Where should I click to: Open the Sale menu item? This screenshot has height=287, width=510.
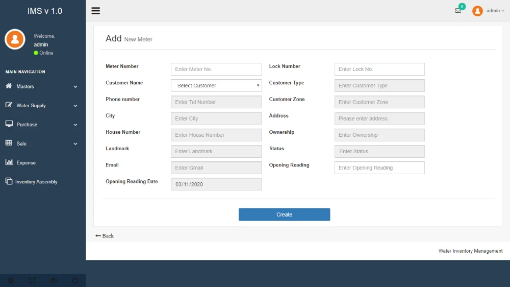click(21, 143)
